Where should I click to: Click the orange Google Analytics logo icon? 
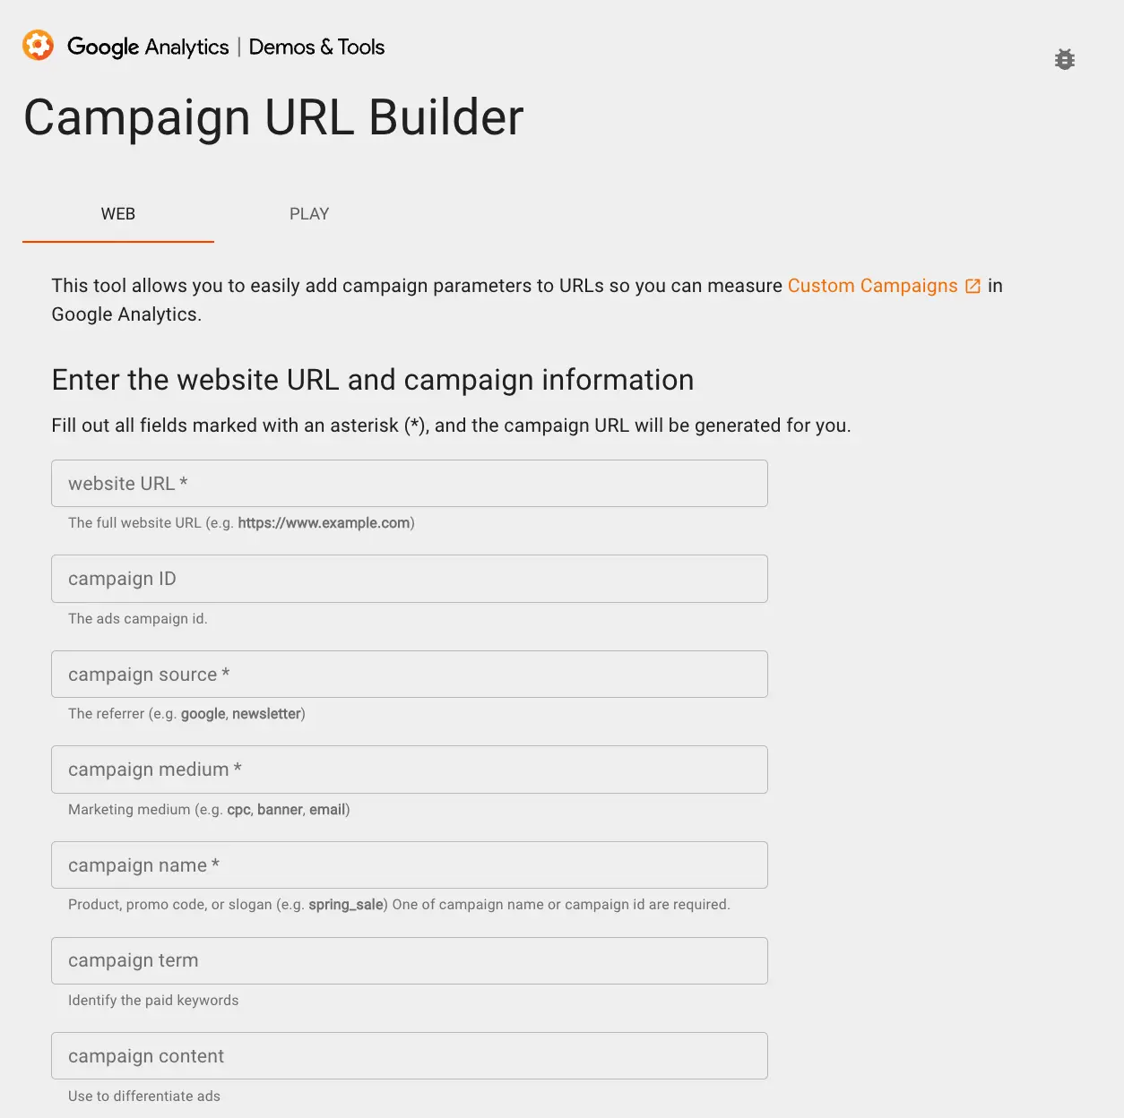38,46
